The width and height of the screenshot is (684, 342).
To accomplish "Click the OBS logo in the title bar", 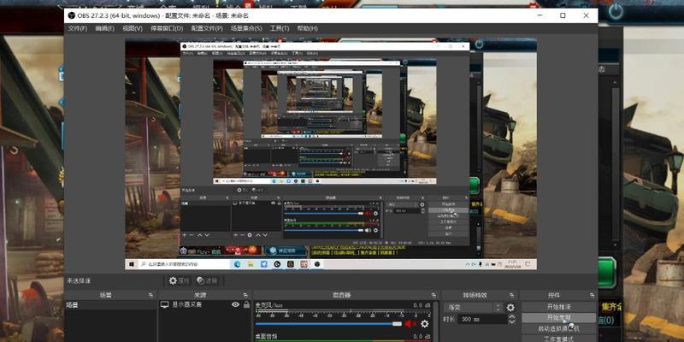I will (72, 15).
